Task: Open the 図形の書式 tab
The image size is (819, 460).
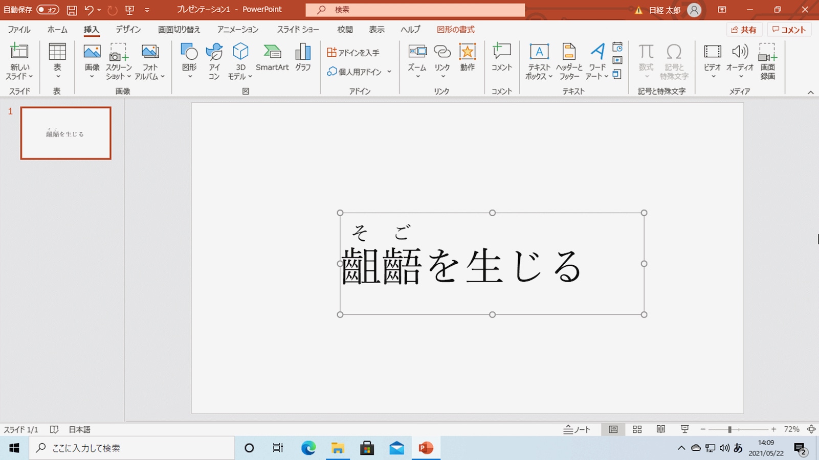Action: [x=455, y=30]
